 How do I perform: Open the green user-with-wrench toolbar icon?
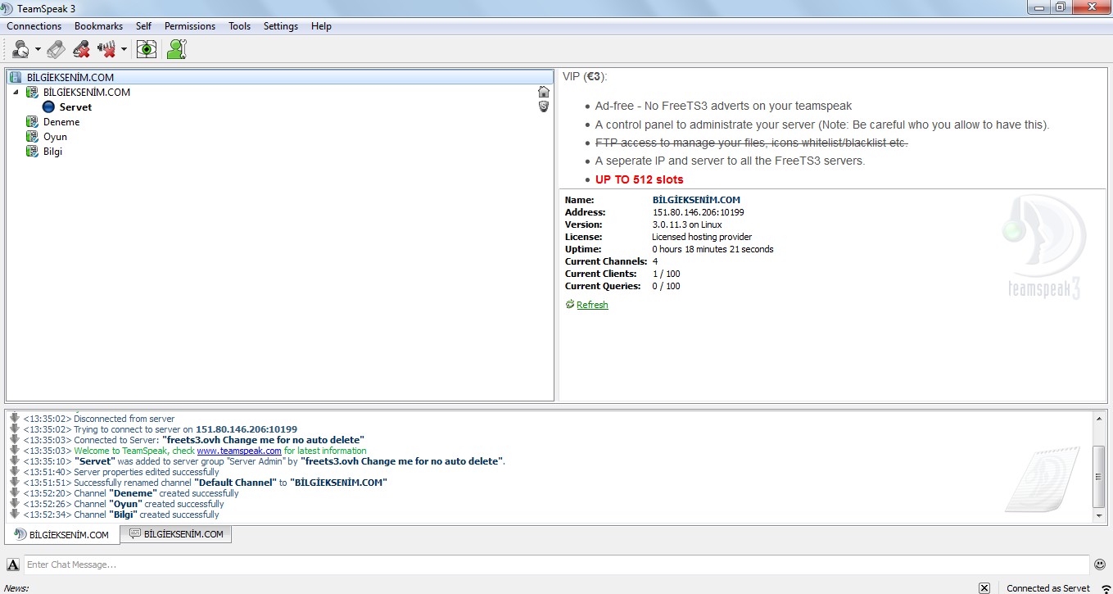point(176,50)
